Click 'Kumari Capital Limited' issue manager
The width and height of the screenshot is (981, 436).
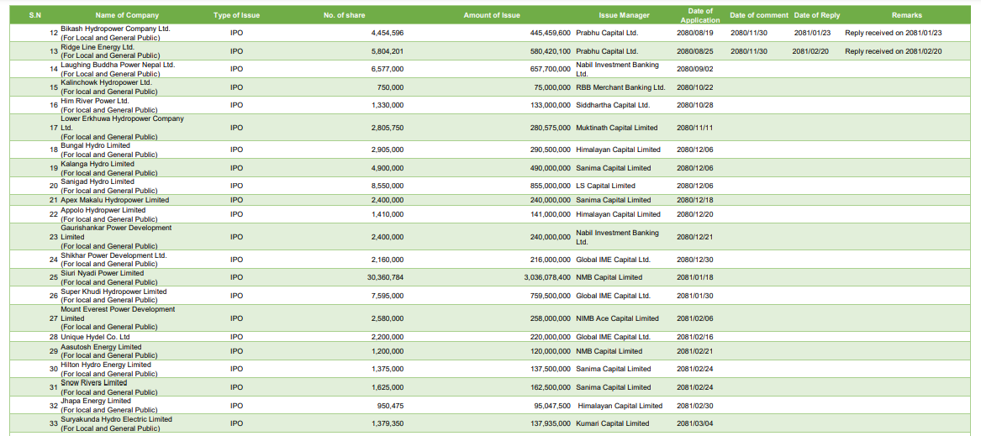coord(613,423)
